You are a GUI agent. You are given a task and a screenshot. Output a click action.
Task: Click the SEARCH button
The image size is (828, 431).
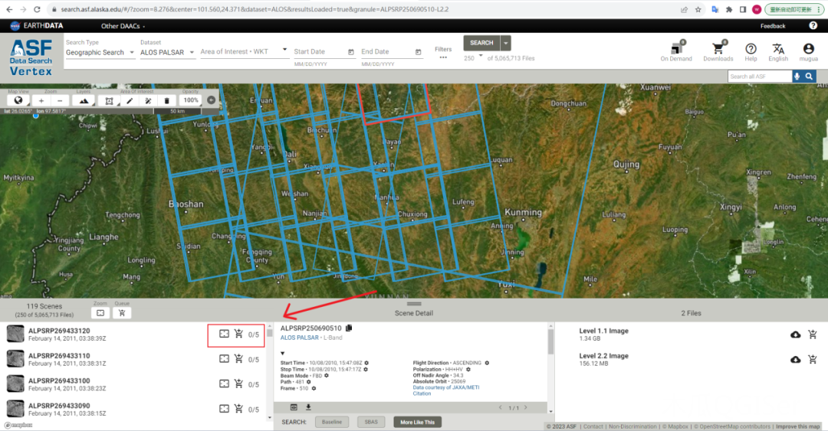click(x=481, y=43)
